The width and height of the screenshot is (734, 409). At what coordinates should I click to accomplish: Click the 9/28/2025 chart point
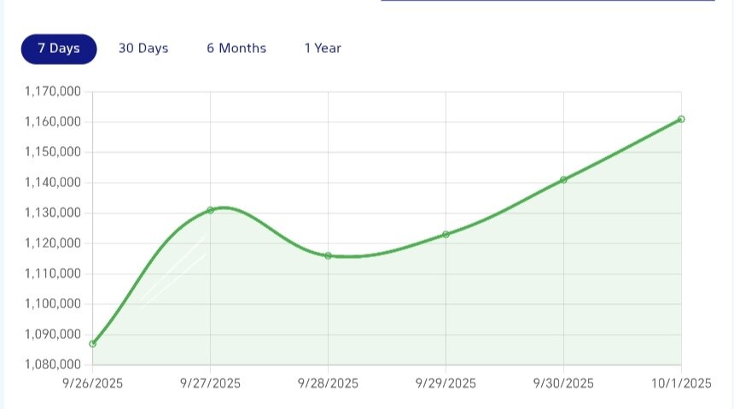[328, 255]
